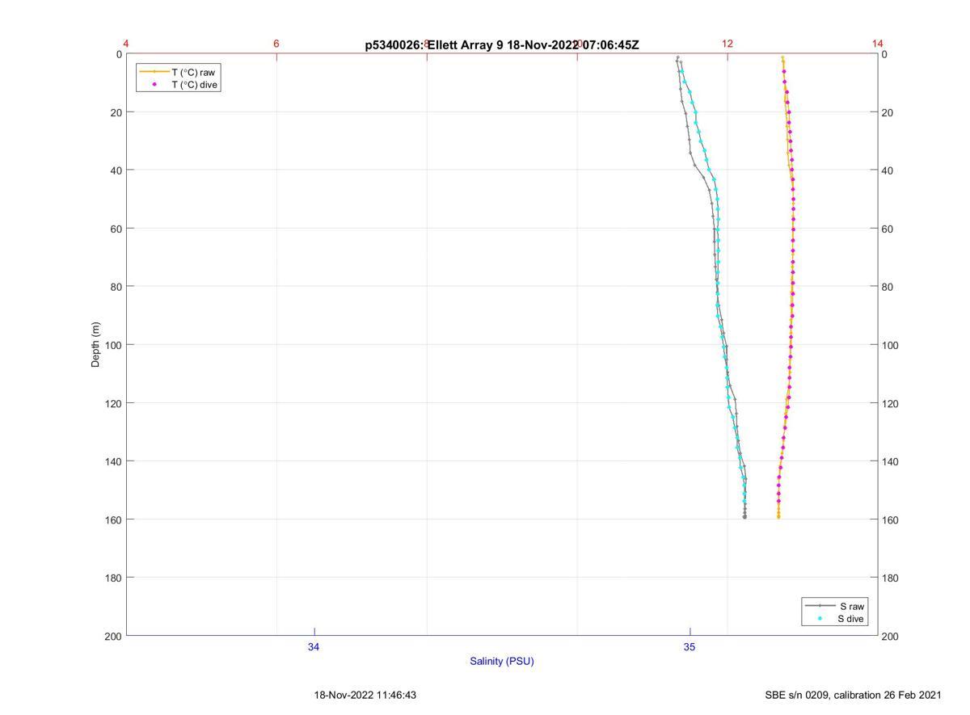The height and width of the screenshot is (715, 970).
Task: Click the 'Salinity (PSU)' axis label
Action: coord(502,661)
